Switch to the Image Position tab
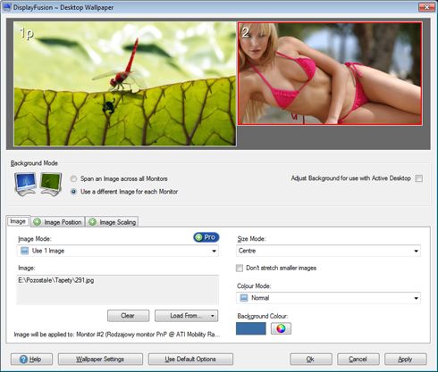 [x=58, y=222]
